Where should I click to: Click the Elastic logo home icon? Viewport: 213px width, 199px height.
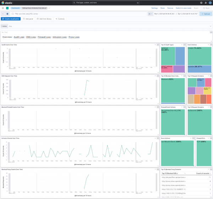click(x=3, y=2)
